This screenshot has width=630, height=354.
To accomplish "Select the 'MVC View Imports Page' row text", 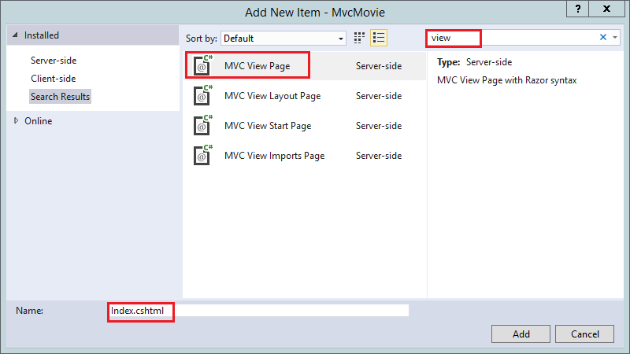I will (x=274, y=156).
